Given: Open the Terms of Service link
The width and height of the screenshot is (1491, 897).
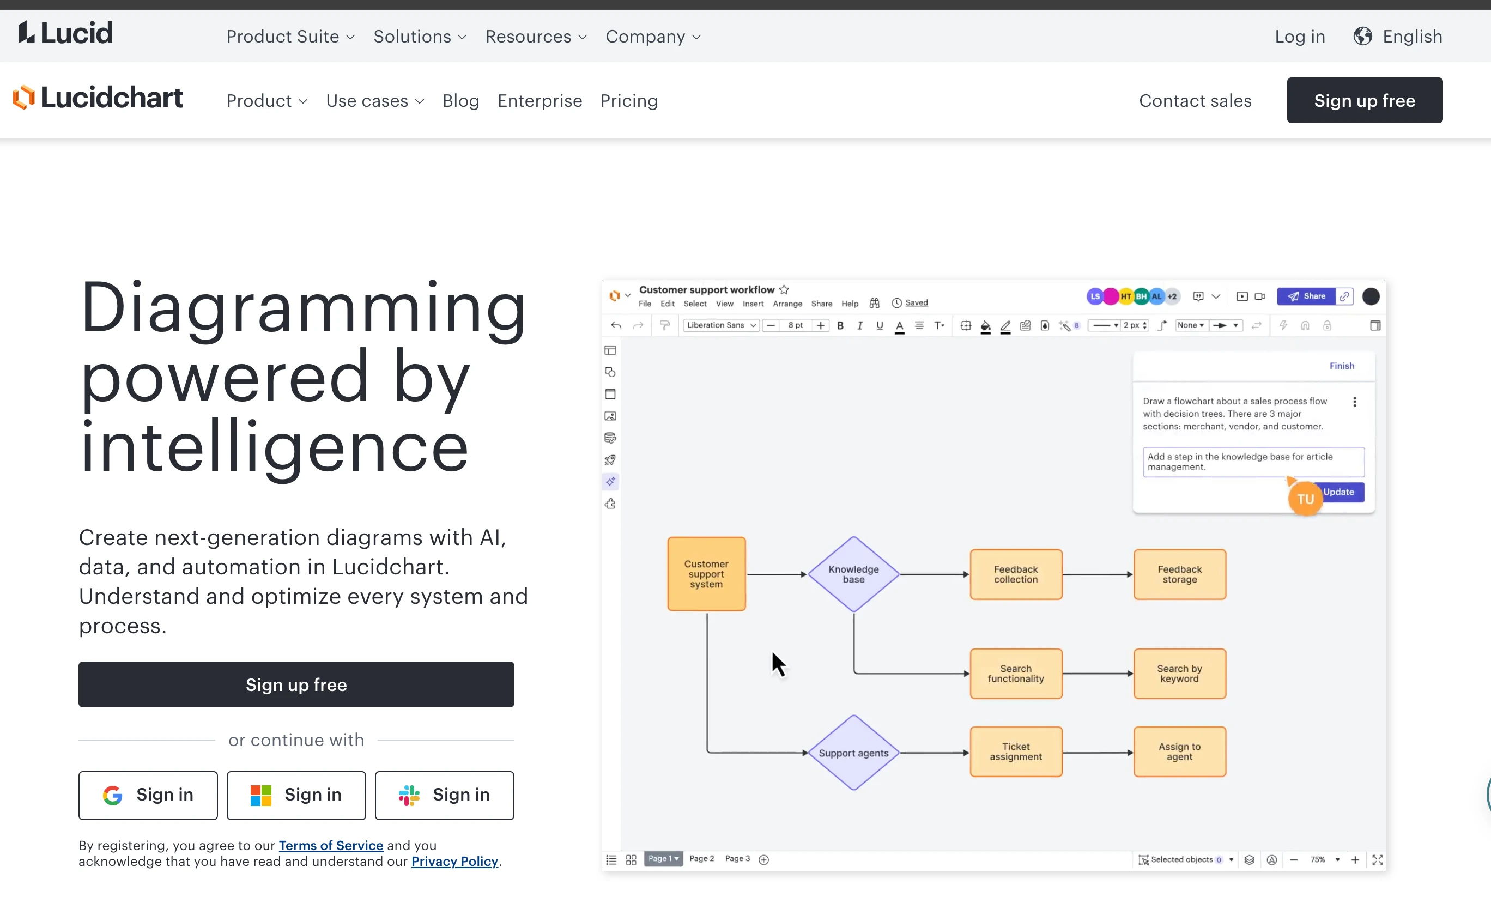Looking at the screenshot, I should (x=331, y=845).
